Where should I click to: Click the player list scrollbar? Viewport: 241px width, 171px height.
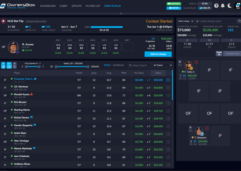tap(172, 85)
